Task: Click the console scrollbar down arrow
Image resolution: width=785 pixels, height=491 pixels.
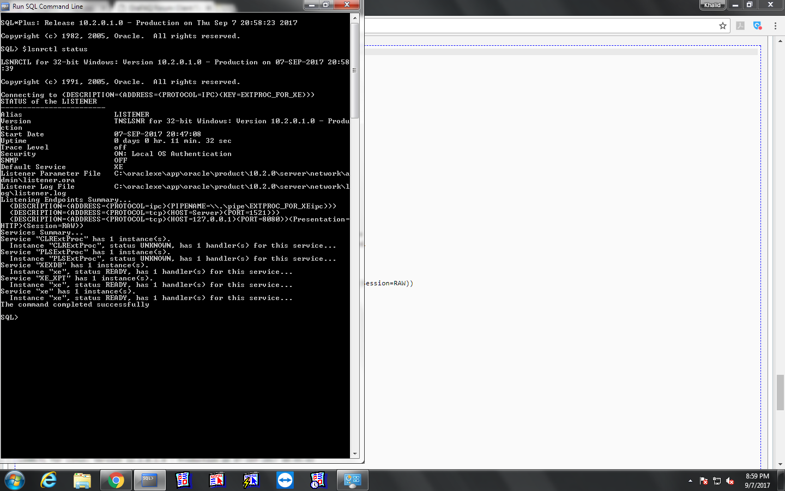Action: tap(354, 454)
